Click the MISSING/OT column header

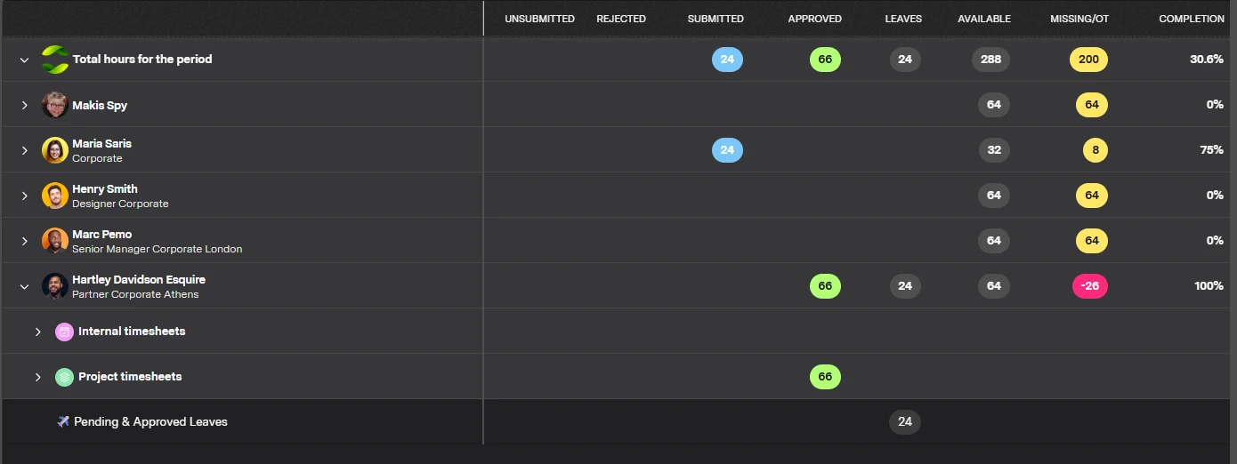point(1079,19)
